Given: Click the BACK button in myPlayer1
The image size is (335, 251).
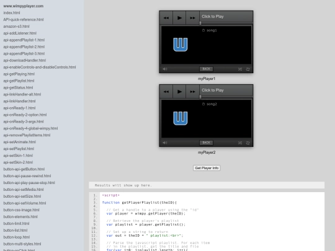Looking at the screenshot, I should point(206,69).
